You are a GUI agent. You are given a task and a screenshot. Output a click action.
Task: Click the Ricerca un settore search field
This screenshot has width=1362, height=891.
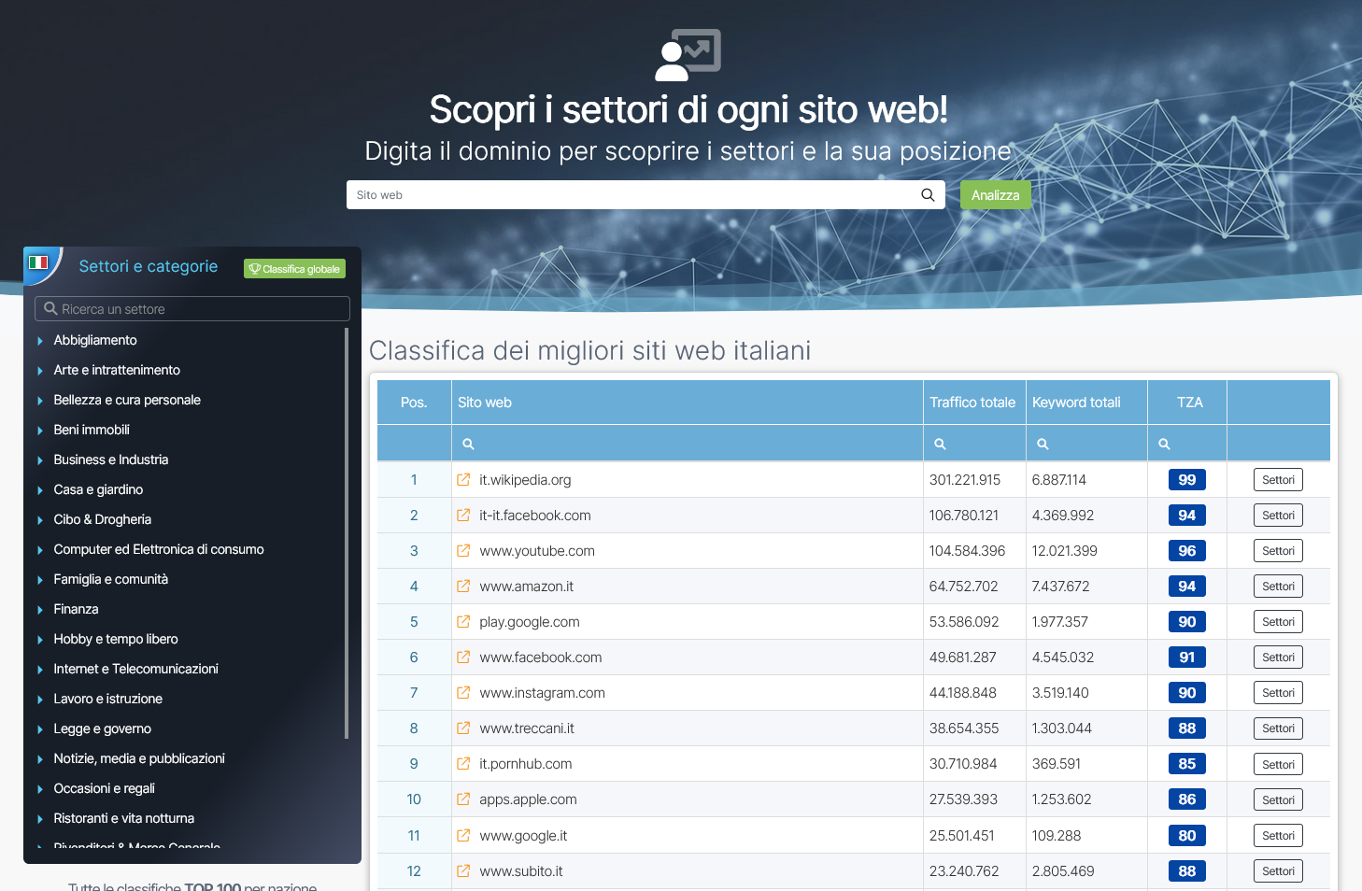tap(192, 308)
